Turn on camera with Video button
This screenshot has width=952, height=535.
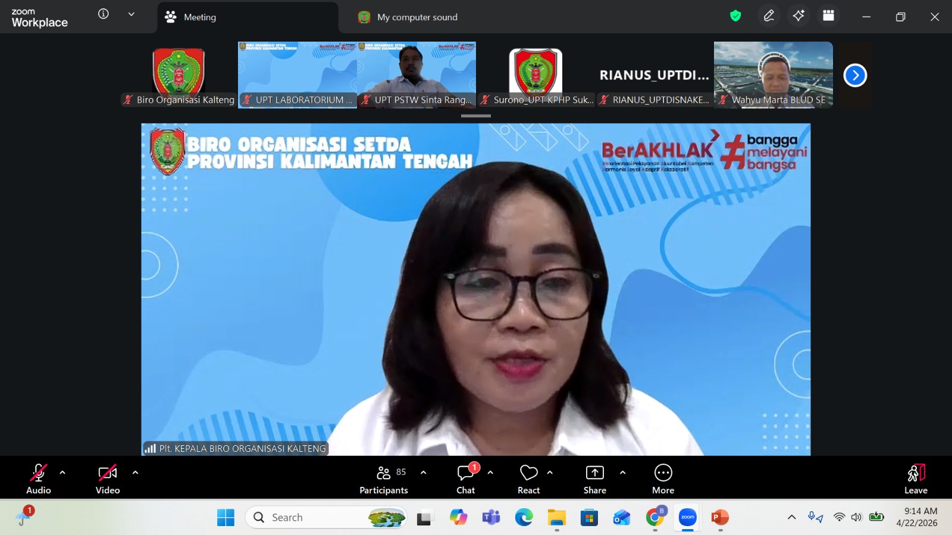point(108,479)
